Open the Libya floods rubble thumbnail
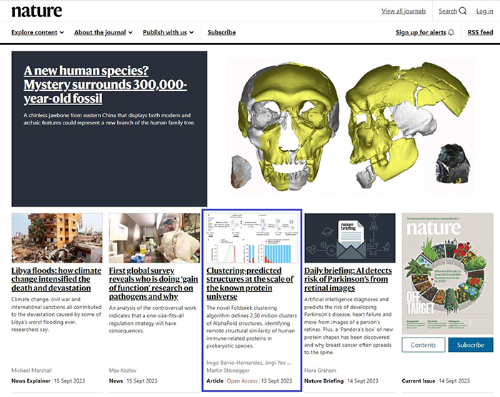Image resolution: width=500 pixels, height=397 pixels. pos(57,238)
